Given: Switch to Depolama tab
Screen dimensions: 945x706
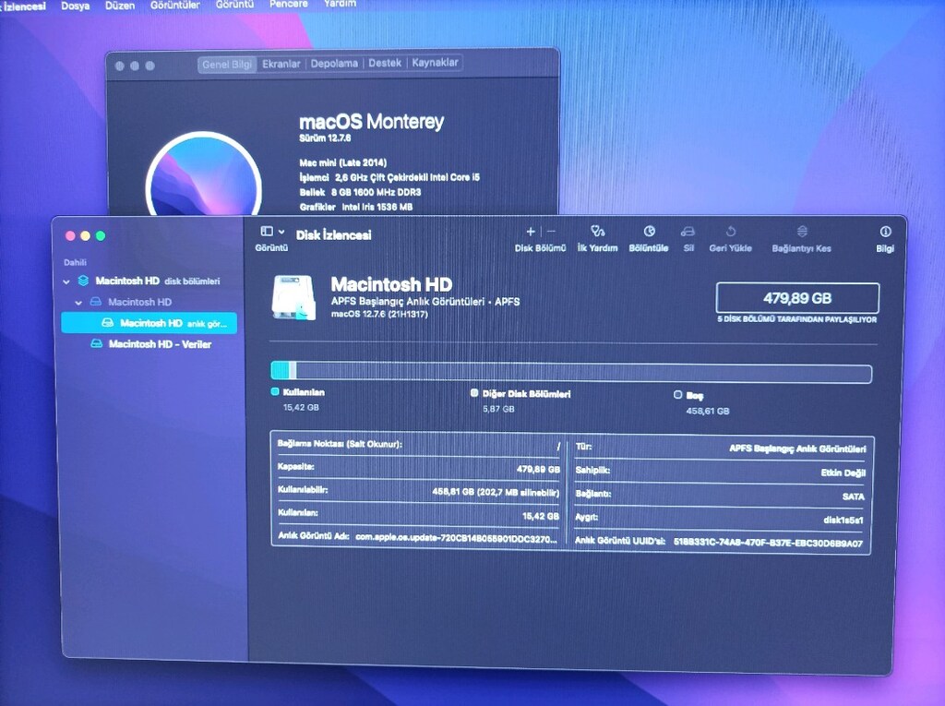Looking at the screenshot, I should pyautogui.click(x=334, y=64).
